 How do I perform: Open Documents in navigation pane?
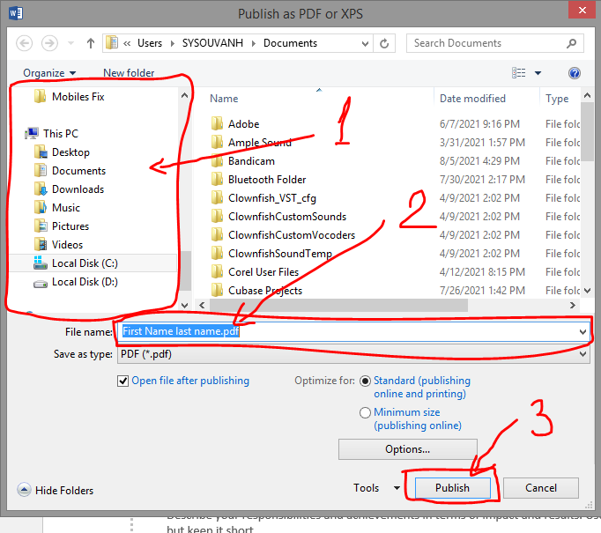coord(70,171)
